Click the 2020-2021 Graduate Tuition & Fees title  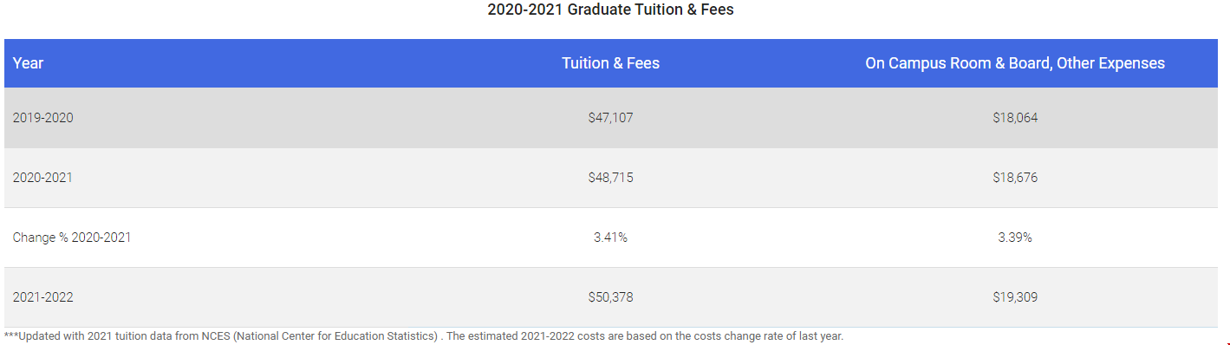tap(611, 10)
